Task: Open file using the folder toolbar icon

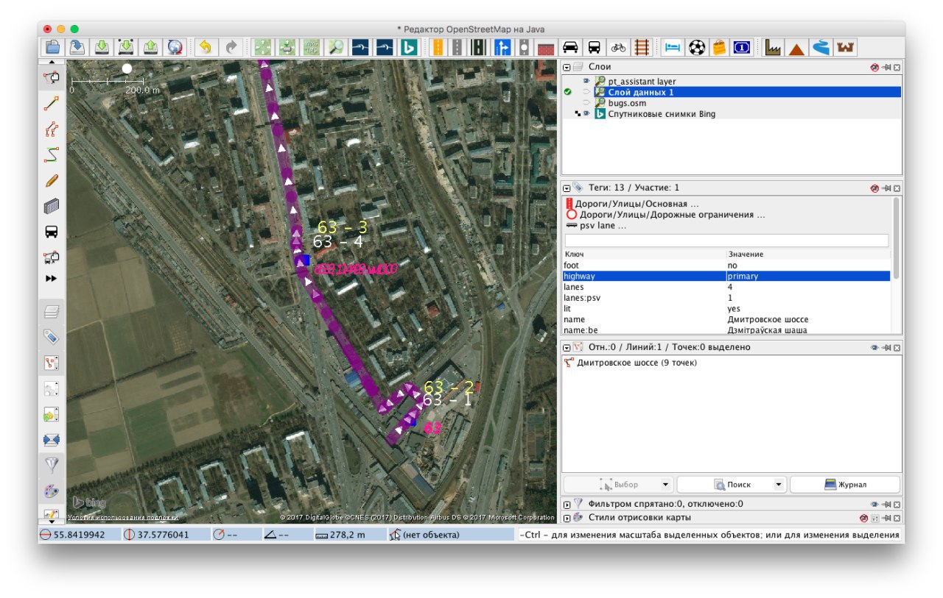Action: point(53,48)
